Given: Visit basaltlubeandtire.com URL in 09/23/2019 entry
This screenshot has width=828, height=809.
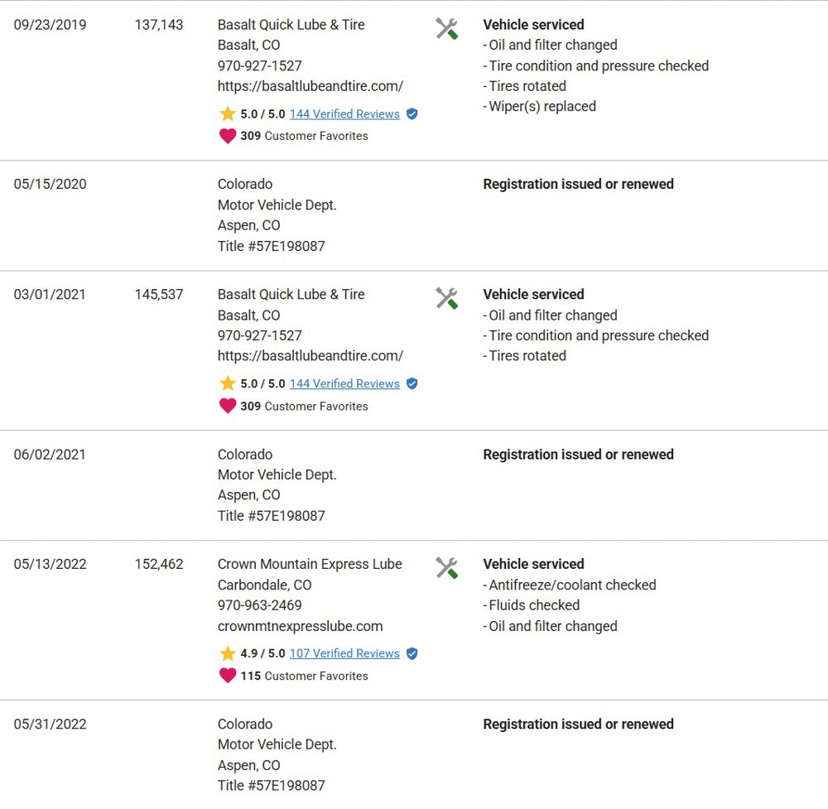Looking at the screenshot, I should click(x=310, y=86).
